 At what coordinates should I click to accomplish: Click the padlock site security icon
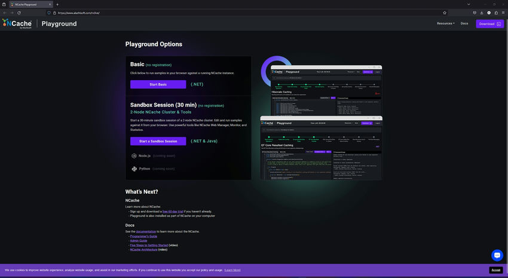(54, 13)
